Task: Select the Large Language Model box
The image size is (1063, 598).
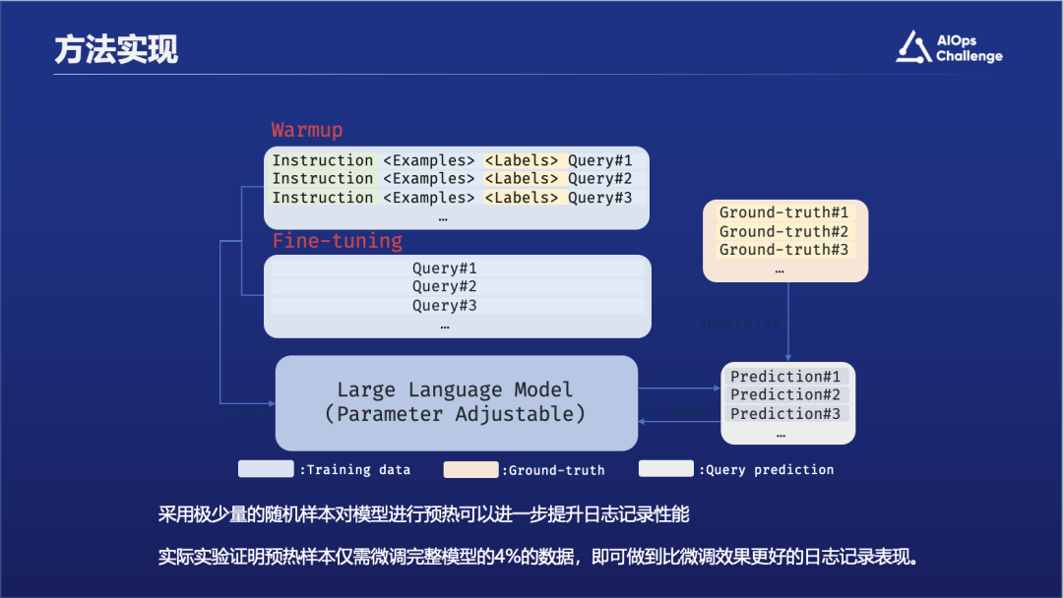Action: pyautogui.click(x=456, y=402)
